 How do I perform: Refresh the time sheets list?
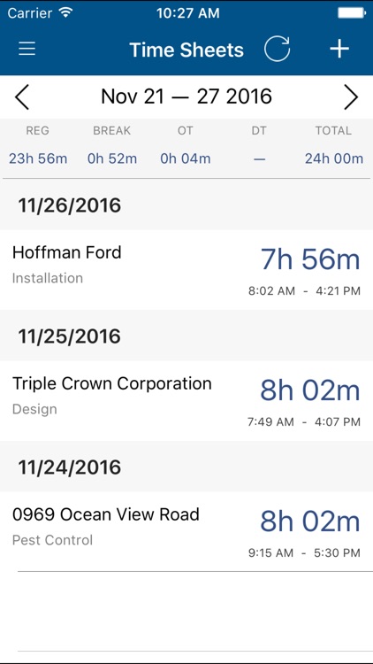pyautogui.click(x=277, y=49)
